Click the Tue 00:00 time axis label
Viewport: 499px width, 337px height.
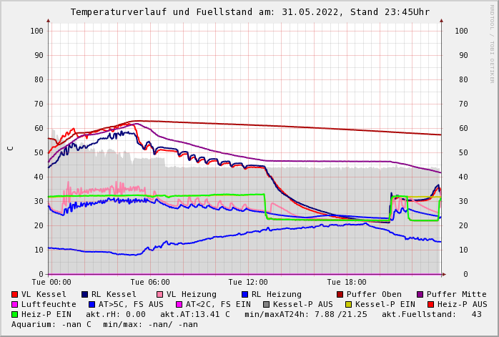coord(51,282)
